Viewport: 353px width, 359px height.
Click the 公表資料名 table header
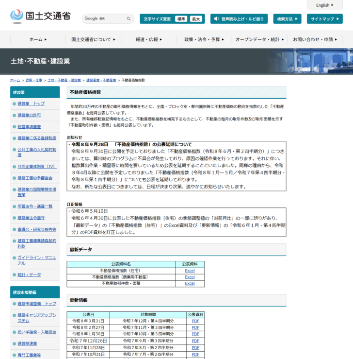[x=121, y=264]
